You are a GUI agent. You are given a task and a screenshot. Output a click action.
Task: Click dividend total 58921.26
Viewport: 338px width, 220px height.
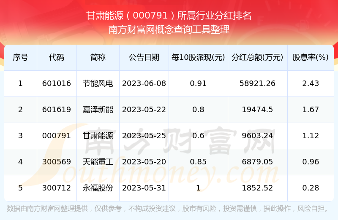pyautogui.click(x=257, y=83)
